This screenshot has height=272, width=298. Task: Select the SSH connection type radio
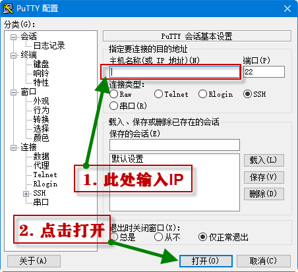247,94
